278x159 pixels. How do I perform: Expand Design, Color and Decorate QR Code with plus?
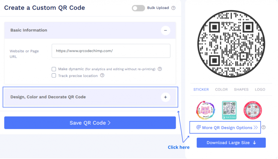(165, 97)
